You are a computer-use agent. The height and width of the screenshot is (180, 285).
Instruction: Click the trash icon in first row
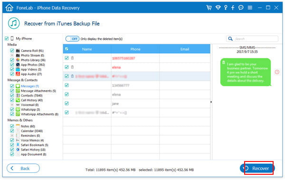click(72, 58)
